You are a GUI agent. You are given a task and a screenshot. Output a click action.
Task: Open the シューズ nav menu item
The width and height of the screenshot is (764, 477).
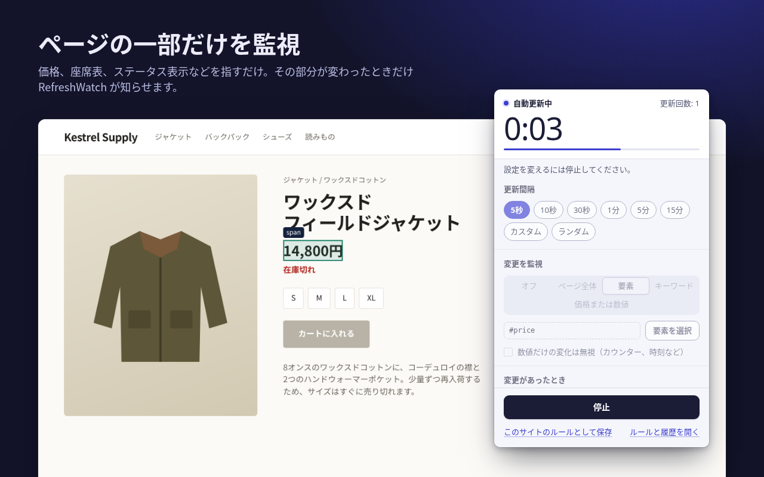278,137
